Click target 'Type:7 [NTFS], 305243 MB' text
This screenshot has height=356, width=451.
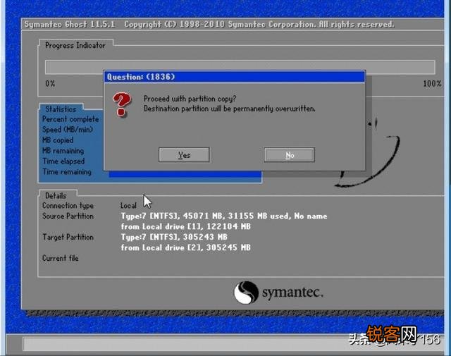tap(174, 237)
